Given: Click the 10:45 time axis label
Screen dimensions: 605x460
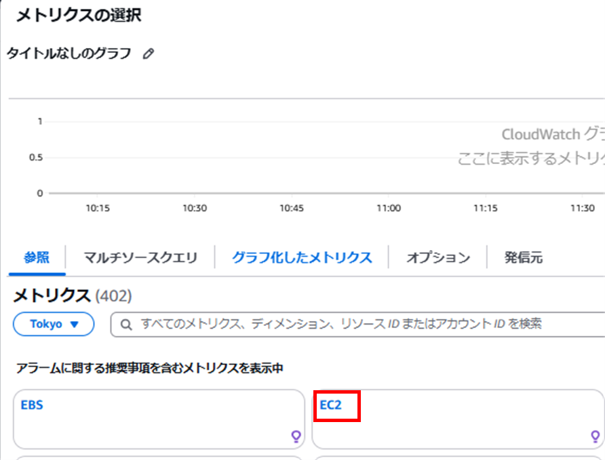Looking at the screenshot, I should tap(292, 208).
